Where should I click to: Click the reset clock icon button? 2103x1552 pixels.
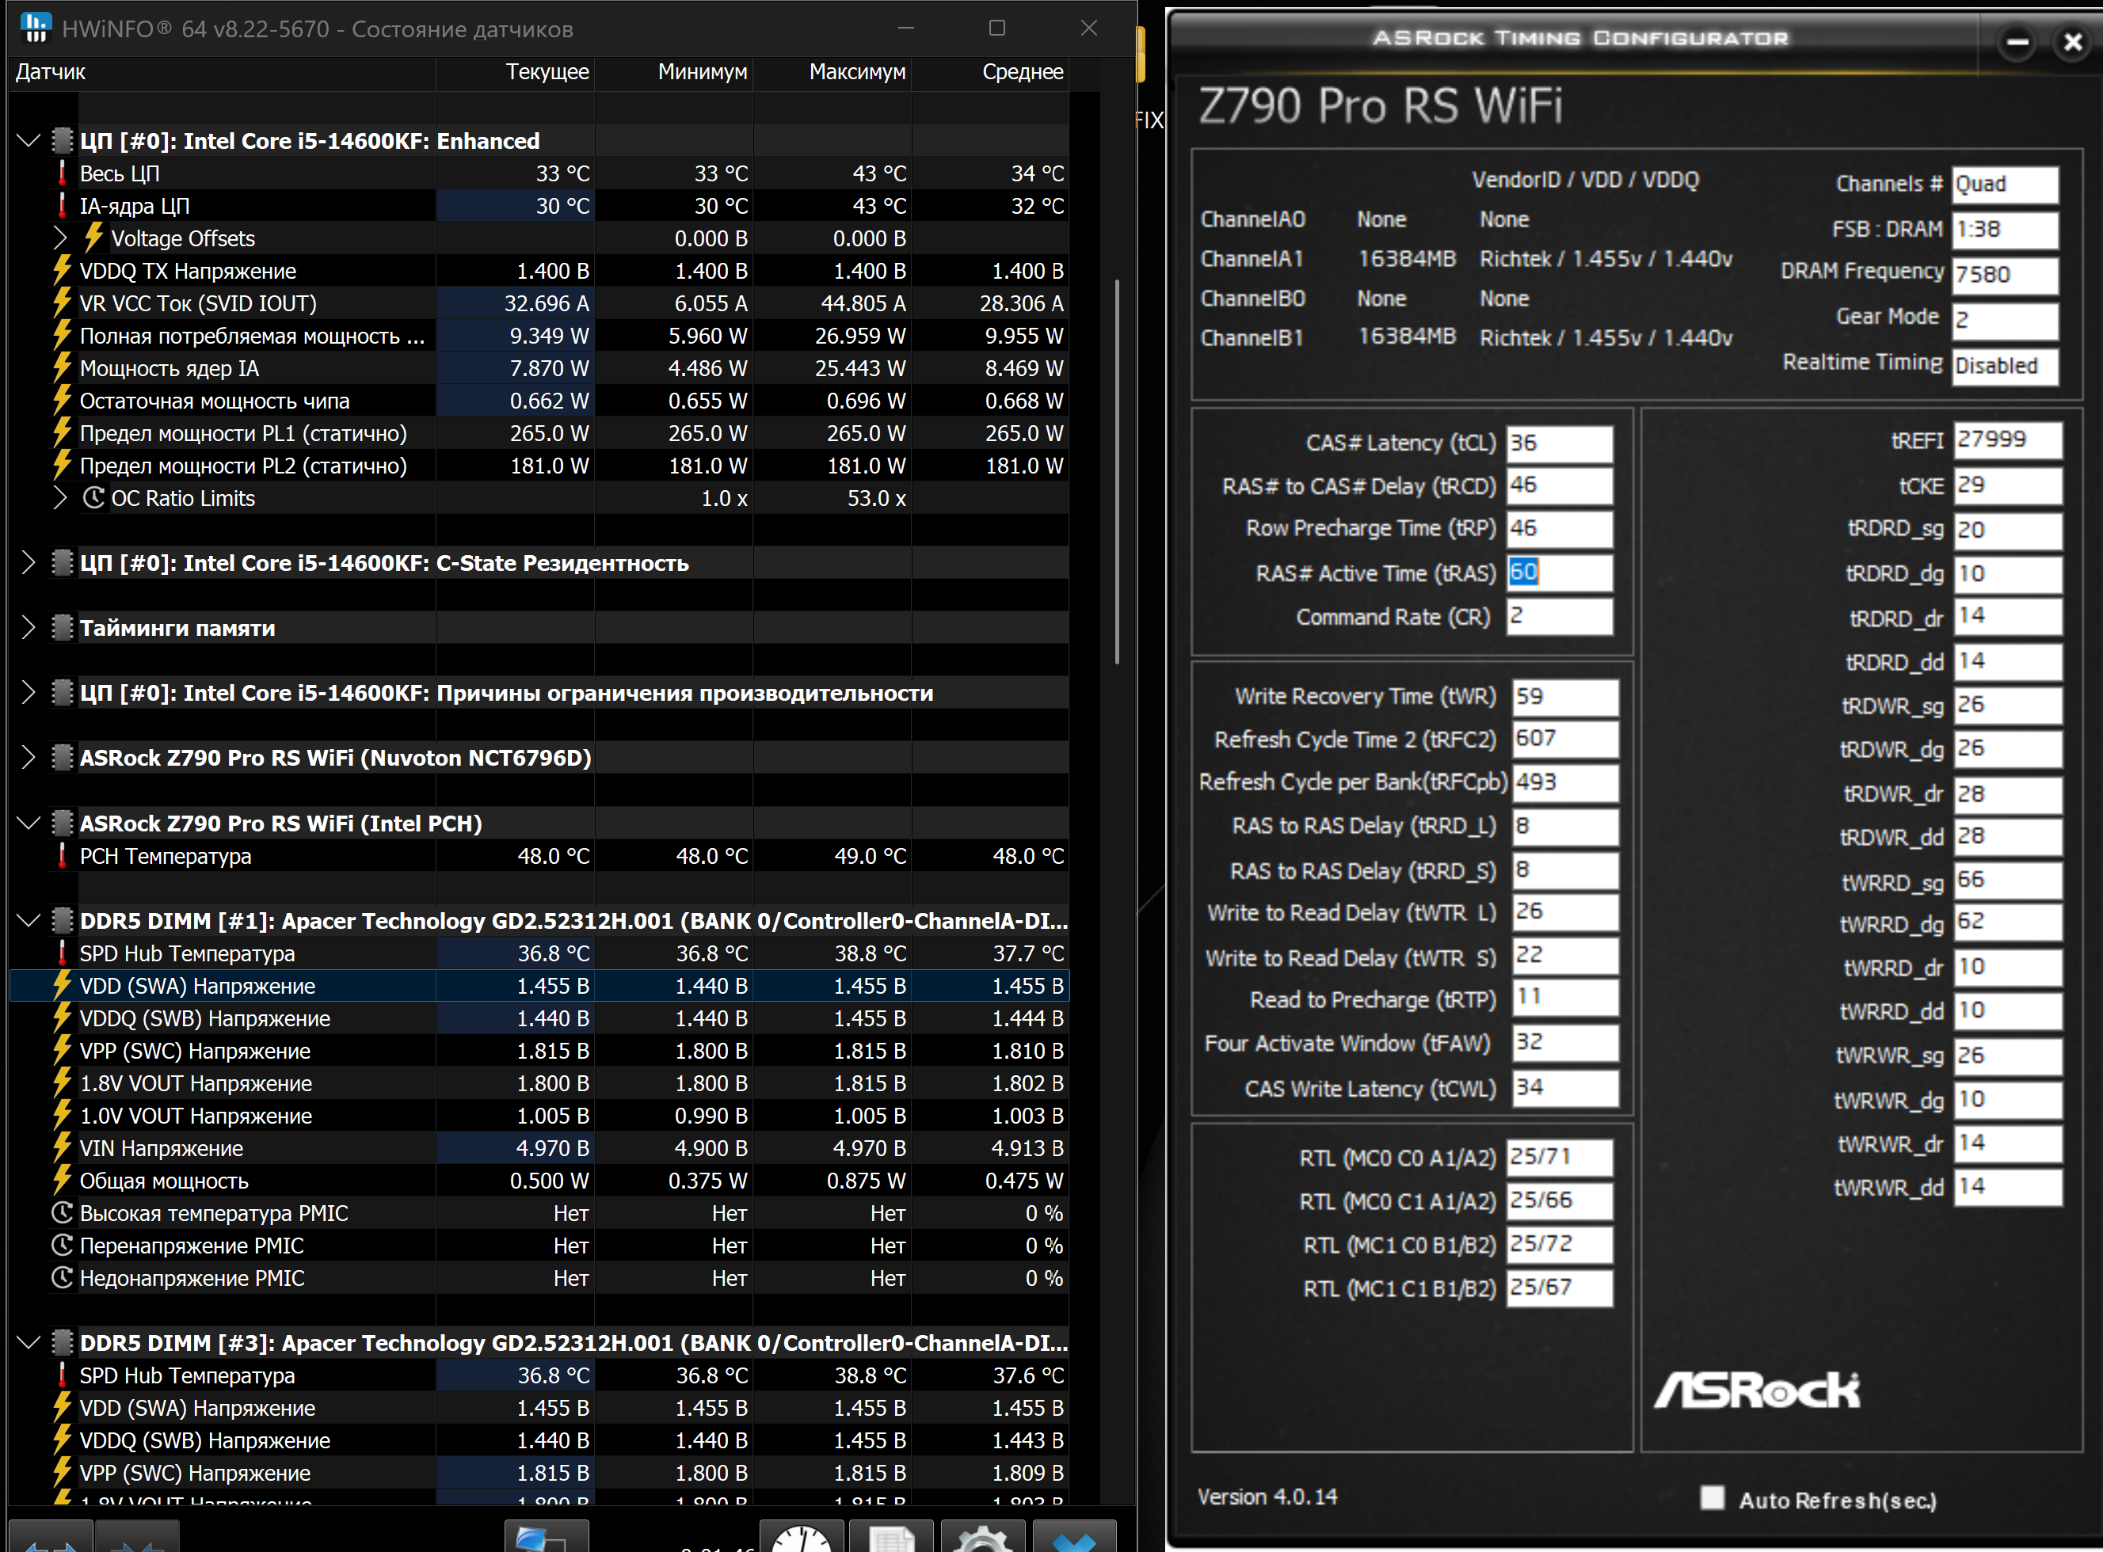pyautogui.click(x=801, y=1537)
